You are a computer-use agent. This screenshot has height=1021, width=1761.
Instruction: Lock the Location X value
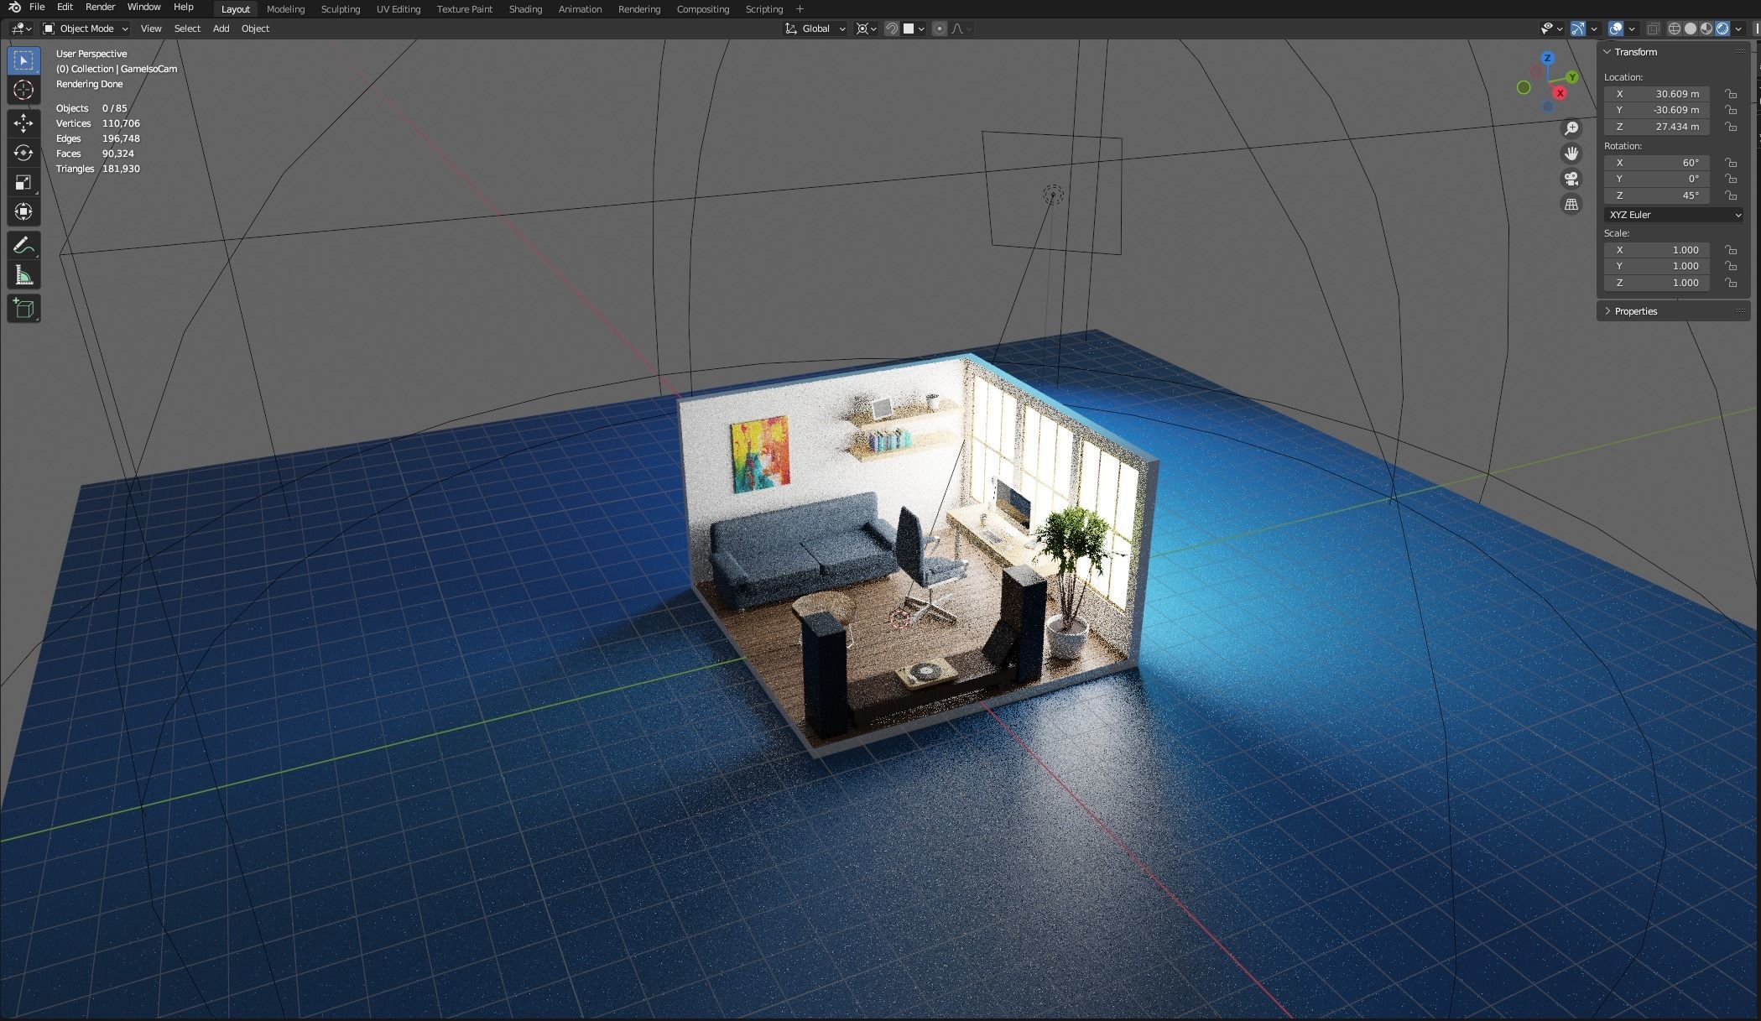1731,94
